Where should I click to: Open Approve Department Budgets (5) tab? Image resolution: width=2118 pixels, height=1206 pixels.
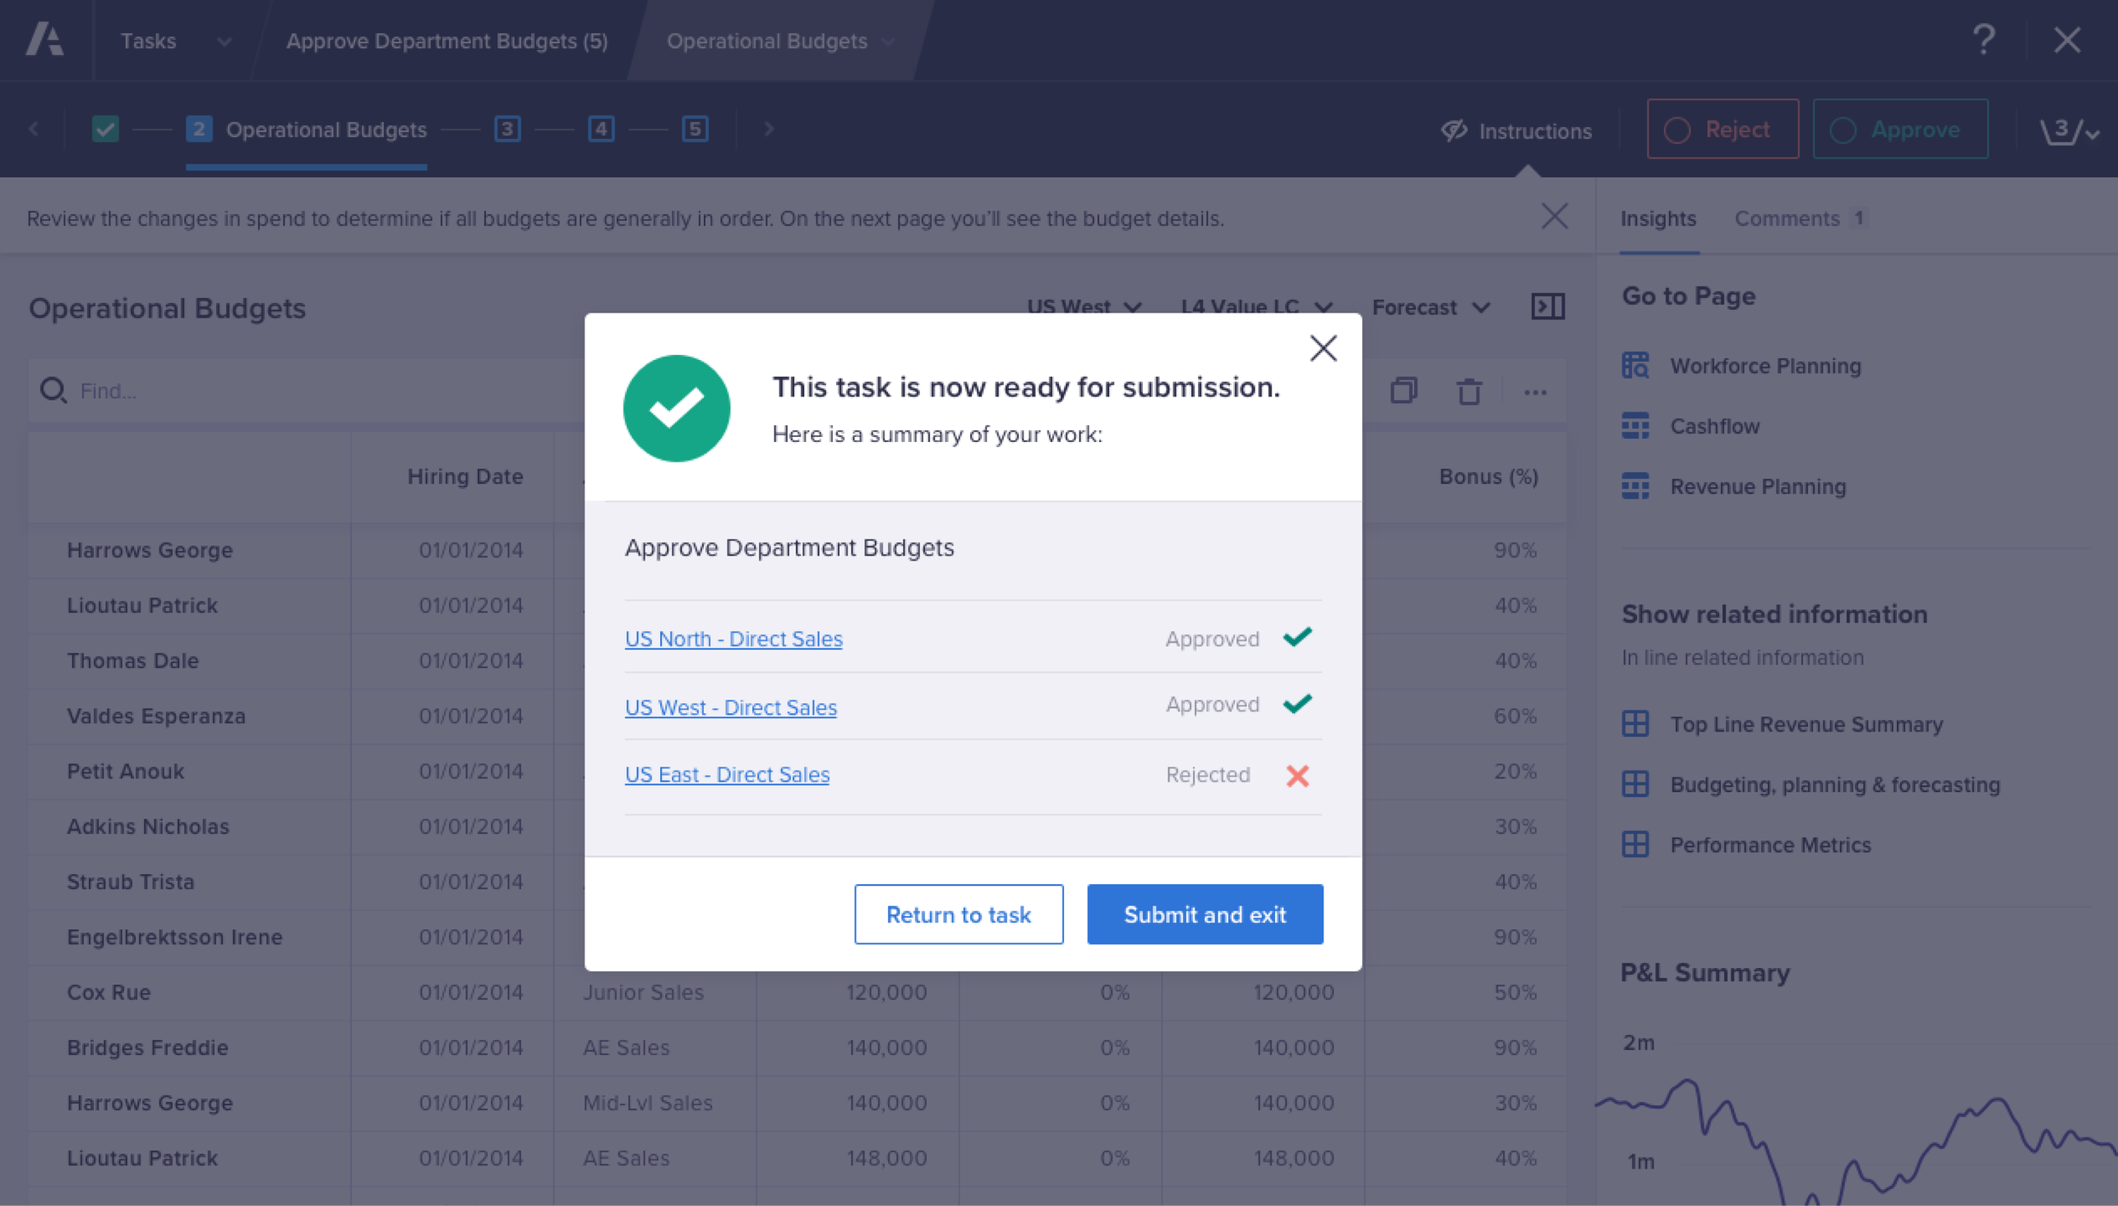pos(446,41)
